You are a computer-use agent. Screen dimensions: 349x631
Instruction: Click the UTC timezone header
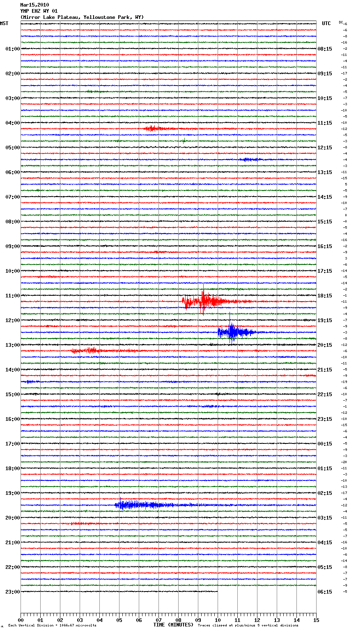pyautogui.click(x=326, y=23)
